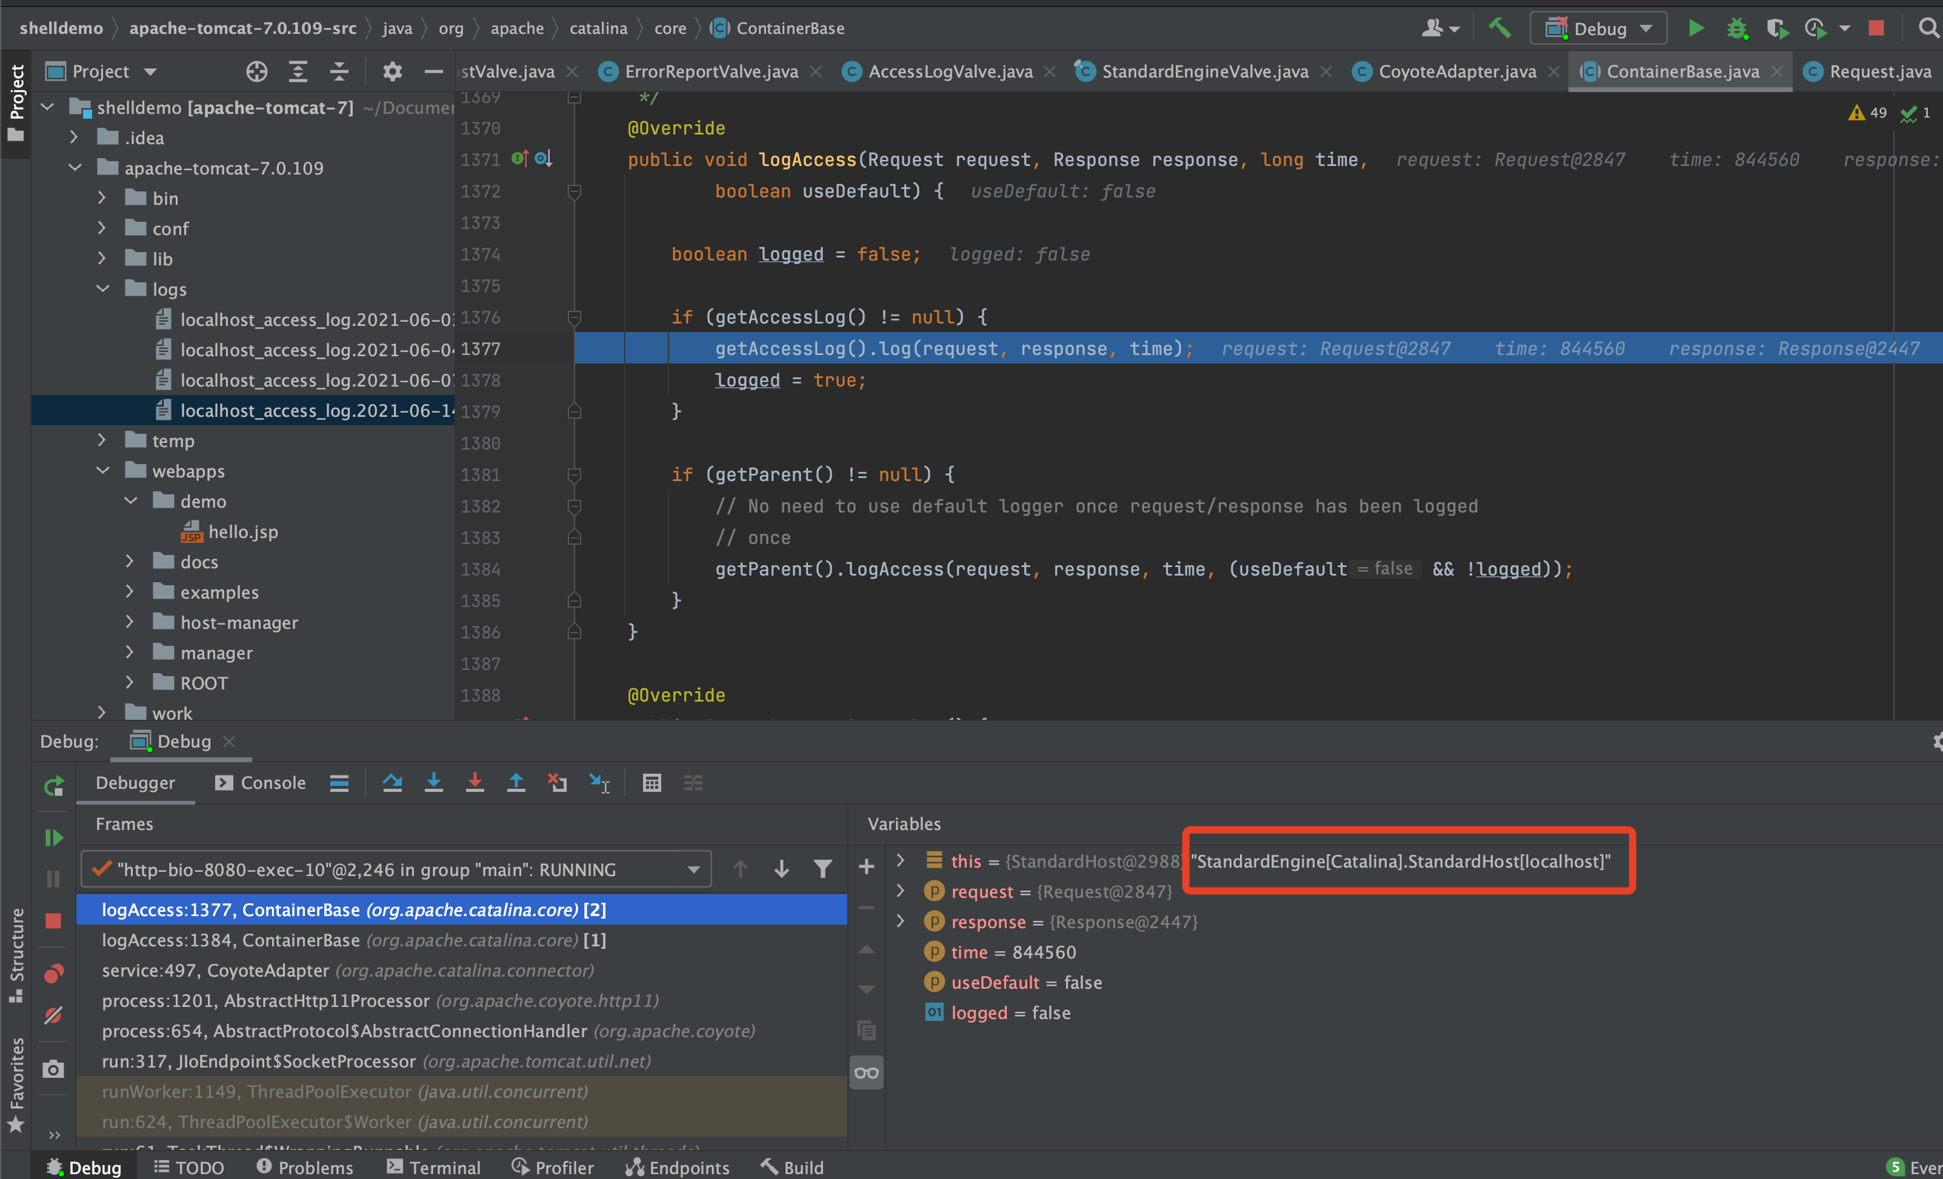
Task: Toggle the frames filter funnel icon
Action: click(822, 869)
